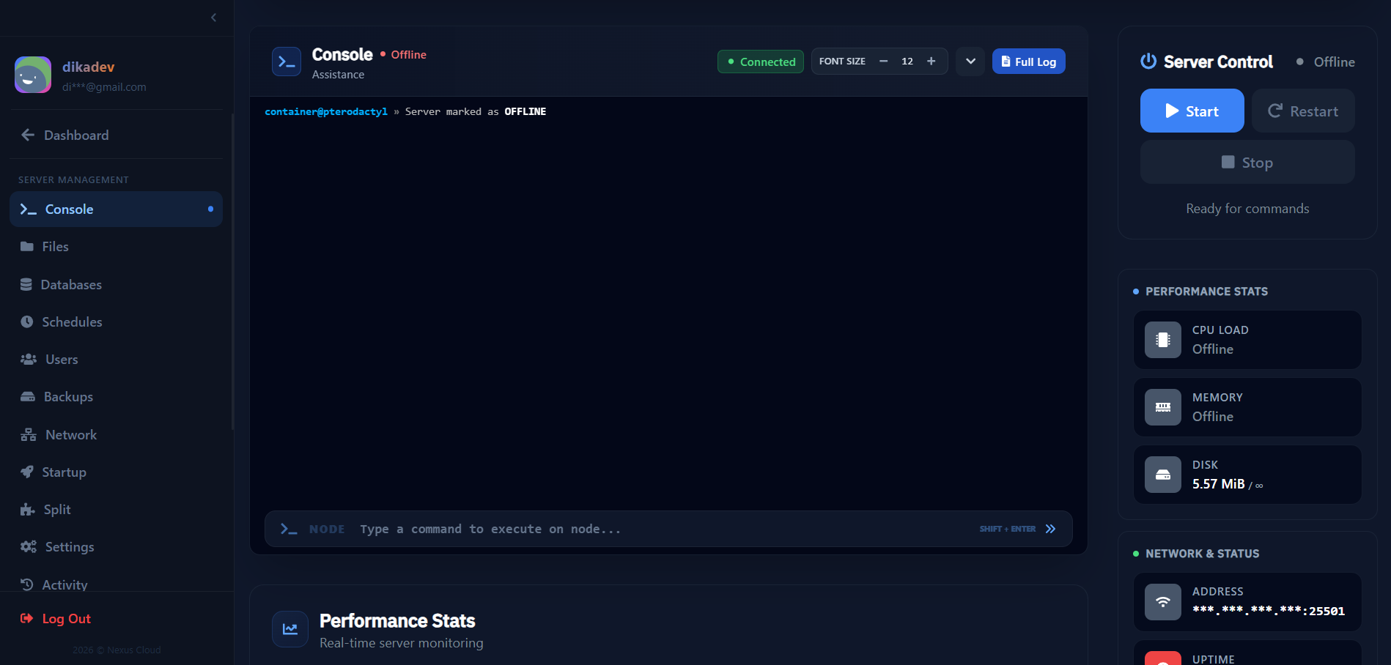Click the Connected status badge

761,62
